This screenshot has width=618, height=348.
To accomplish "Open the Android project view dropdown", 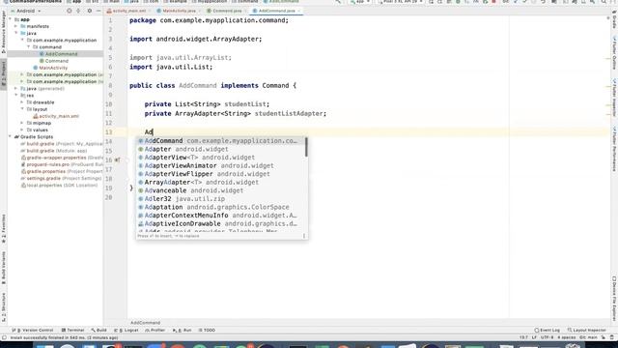I will pos(26,11).
